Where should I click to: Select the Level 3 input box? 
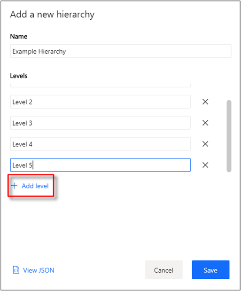click(x=101, y=123)
